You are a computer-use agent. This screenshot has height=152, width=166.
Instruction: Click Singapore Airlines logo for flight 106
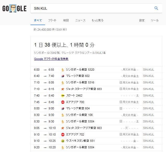63,115
